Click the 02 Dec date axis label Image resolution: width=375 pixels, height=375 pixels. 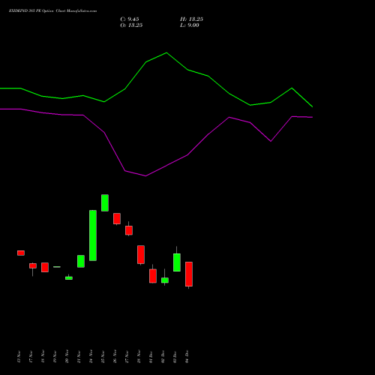(163, 357)
